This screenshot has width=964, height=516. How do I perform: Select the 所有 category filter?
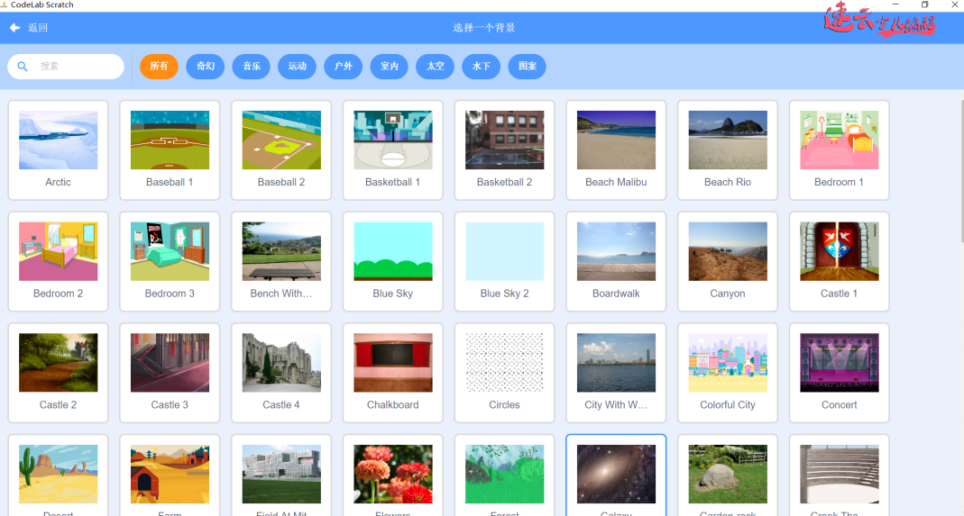pos(159,67)
